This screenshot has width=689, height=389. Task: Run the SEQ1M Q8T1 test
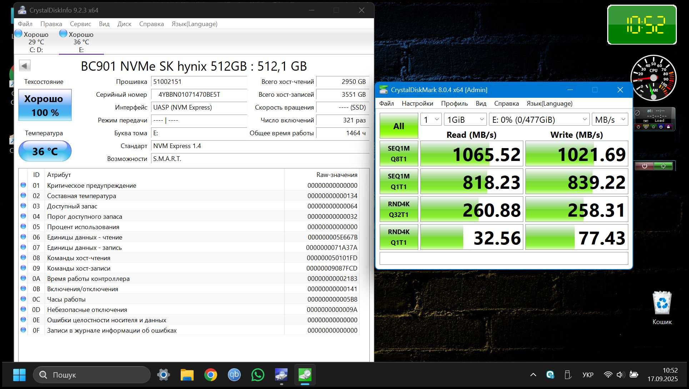click(x=399, y=153)
